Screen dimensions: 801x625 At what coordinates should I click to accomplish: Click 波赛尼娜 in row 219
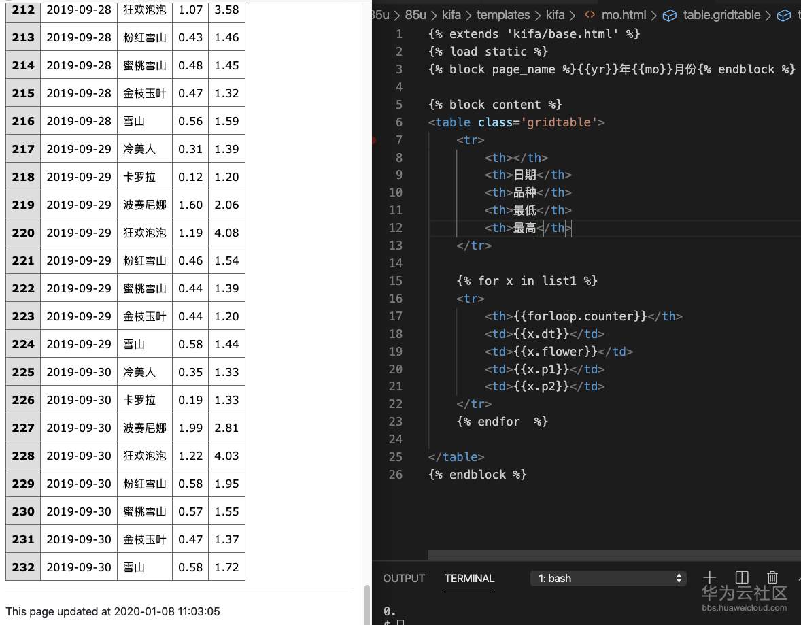click(145, 205)
